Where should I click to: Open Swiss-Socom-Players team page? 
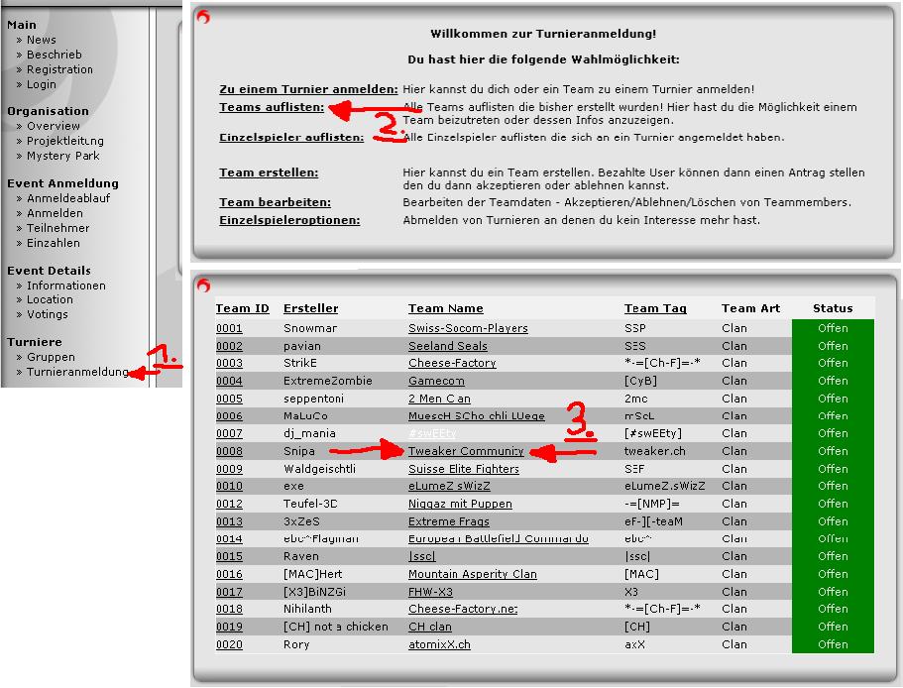click(468, 328)
